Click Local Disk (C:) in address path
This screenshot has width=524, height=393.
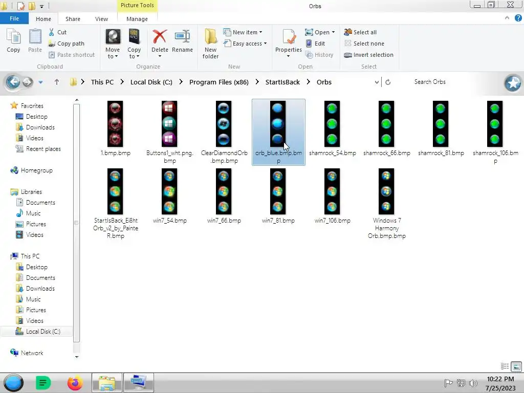[151, 82]
